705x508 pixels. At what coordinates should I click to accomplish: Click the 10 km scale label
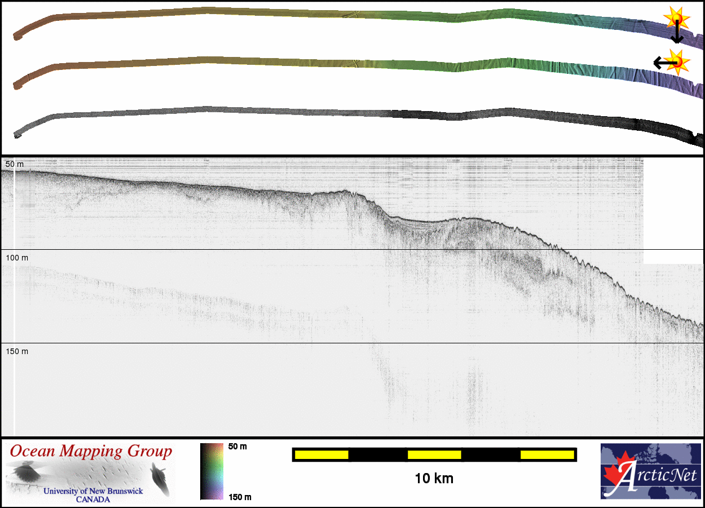(x=434, y=479)
